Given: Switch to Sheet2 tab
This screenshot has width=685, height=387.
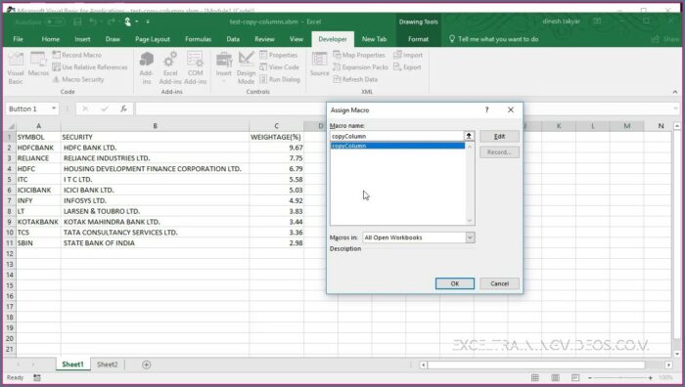Looking at the screenshot, I should [107, 365].
